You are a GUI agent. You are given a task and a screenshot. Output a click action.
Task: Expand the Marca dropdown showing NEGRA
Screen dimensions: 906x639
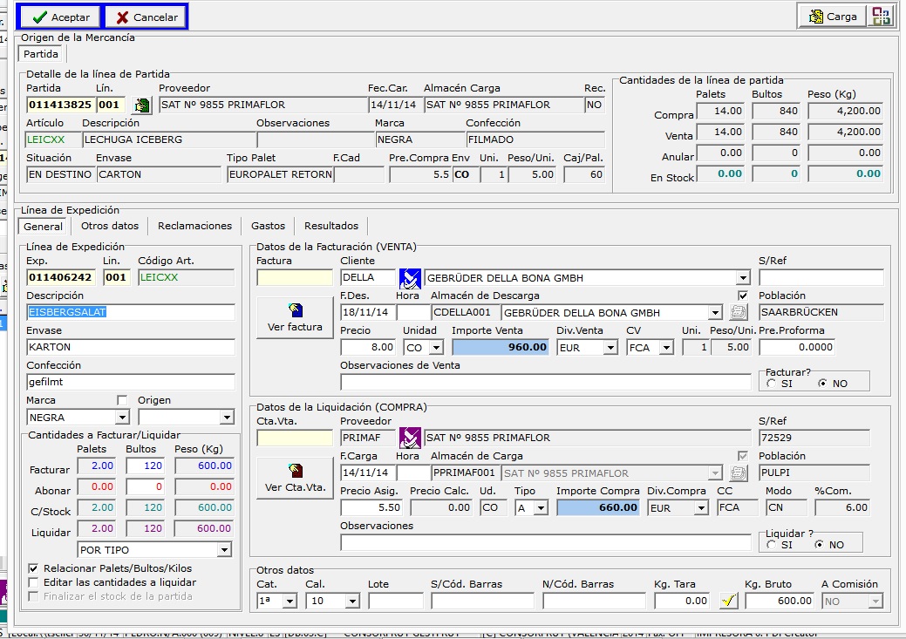(x=121, y=418)
